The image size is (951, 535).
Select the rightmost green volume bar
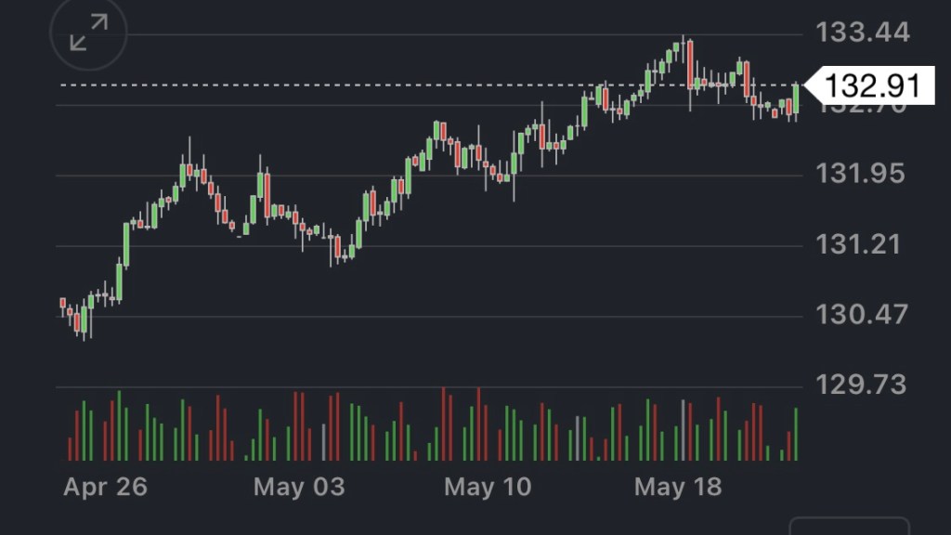click(x=796, y=434)
